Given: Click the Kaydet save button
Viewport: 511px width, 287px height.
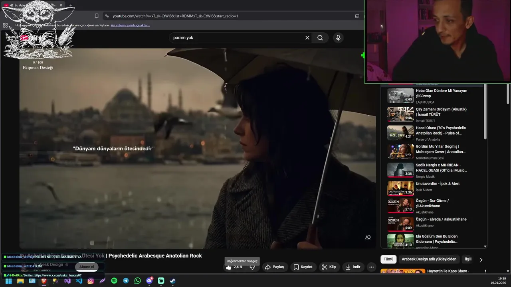Looking at the screenshot, I should coord(303,267).
